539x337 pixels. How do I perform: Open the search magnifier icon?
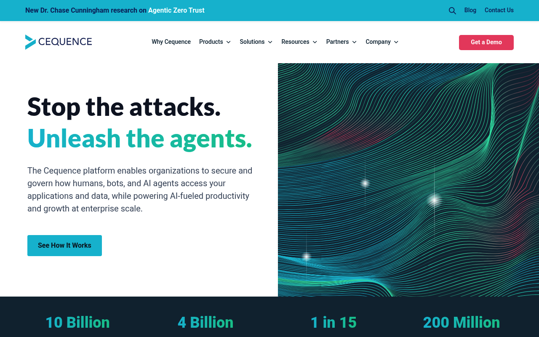click(452, 11)
